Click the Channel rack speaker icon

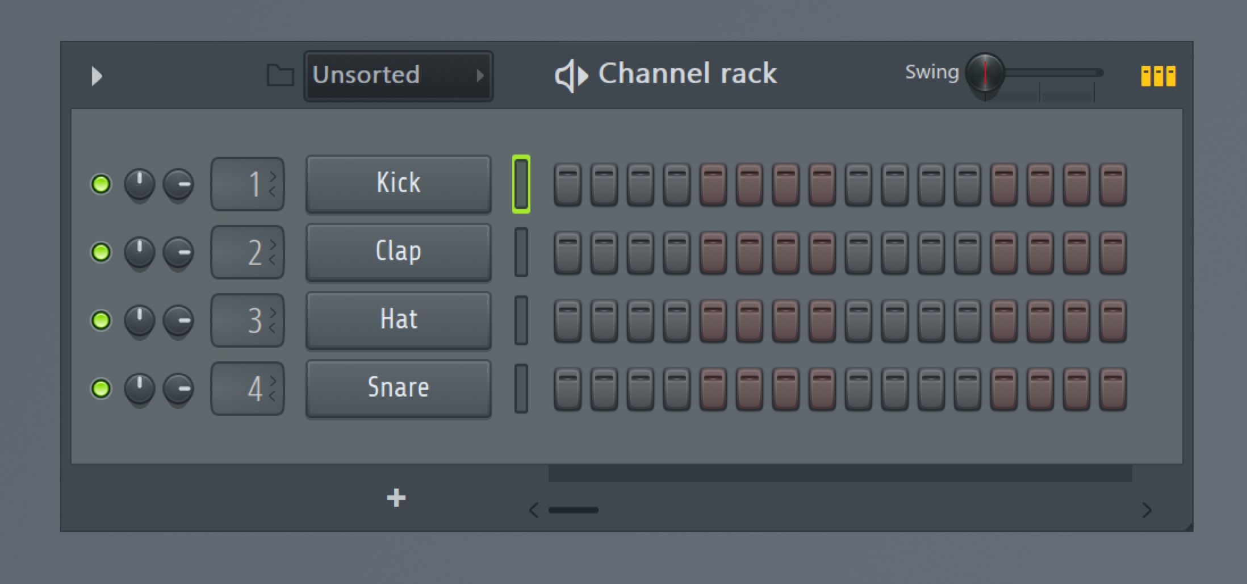click(571, 76)
